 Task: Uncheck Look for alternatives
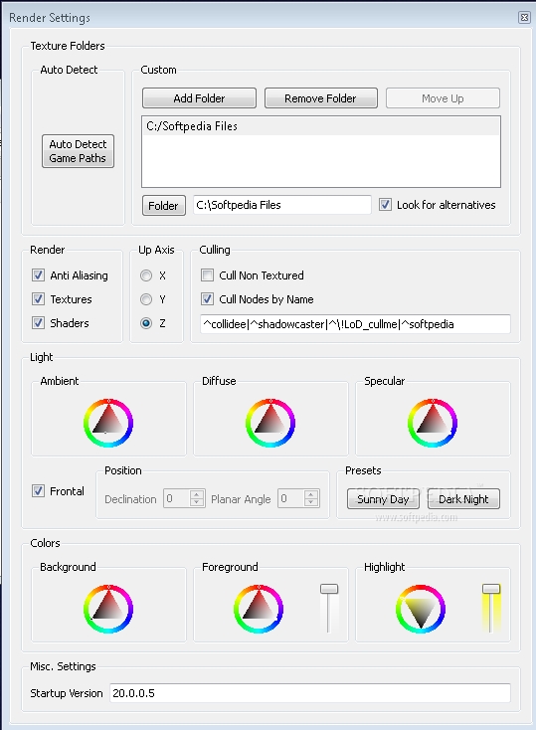(x=385, y=205)
